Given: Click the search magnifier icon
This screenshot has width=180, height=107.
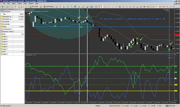Looking at the screenshot, I should 174,7.
